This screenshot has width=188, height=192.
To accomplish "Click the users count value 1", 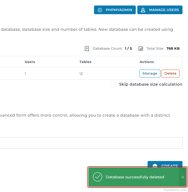I will pyautogui.click(x=25, y=74).
